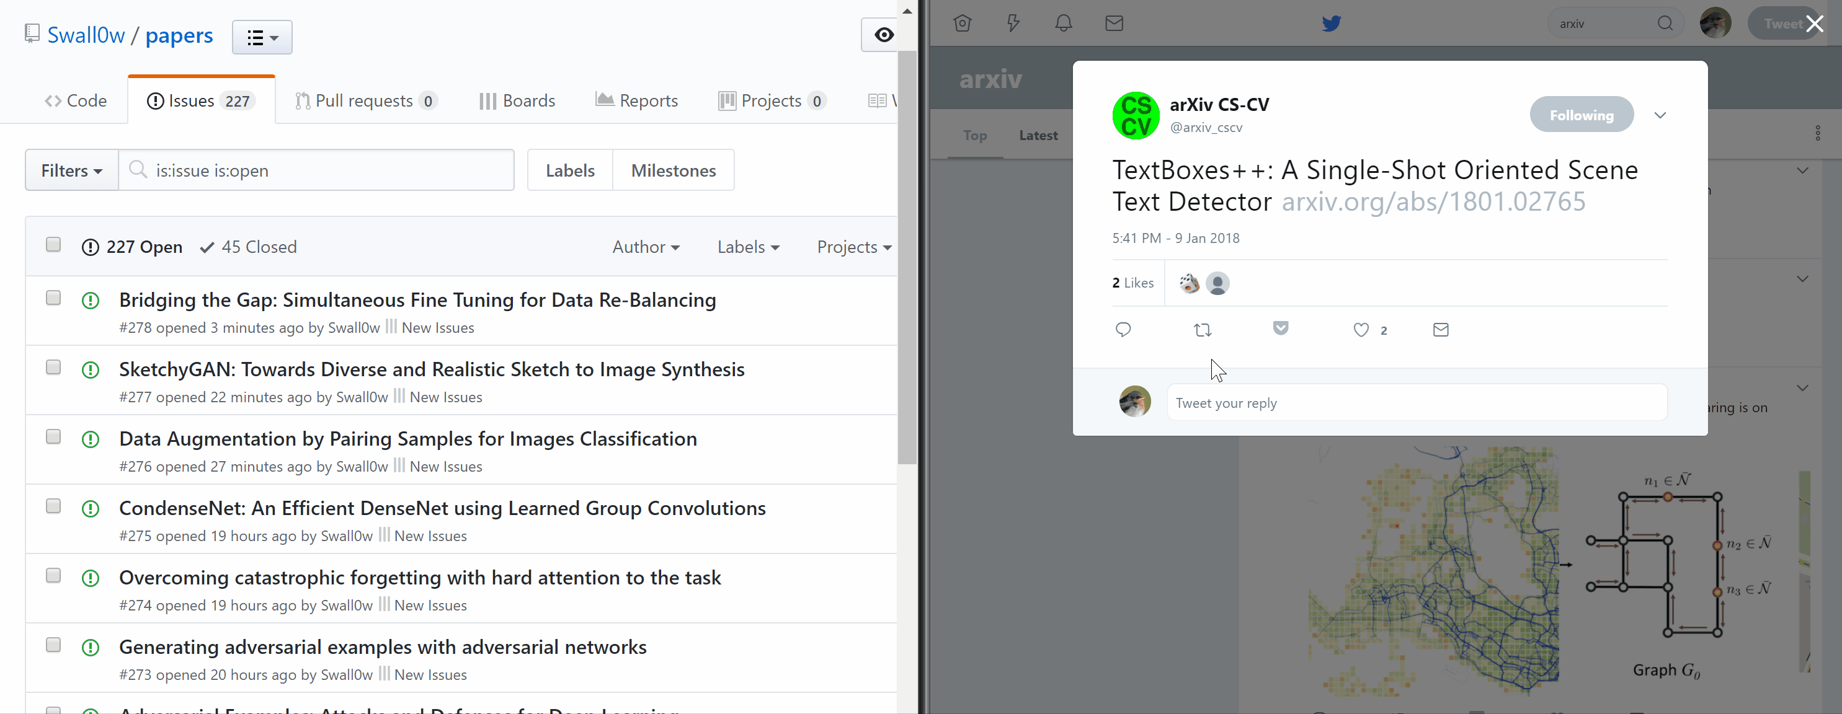Open Twitter notifications bell icon
The width and height of the screenshot is (1842, 714).
(x=1064, y=24)
